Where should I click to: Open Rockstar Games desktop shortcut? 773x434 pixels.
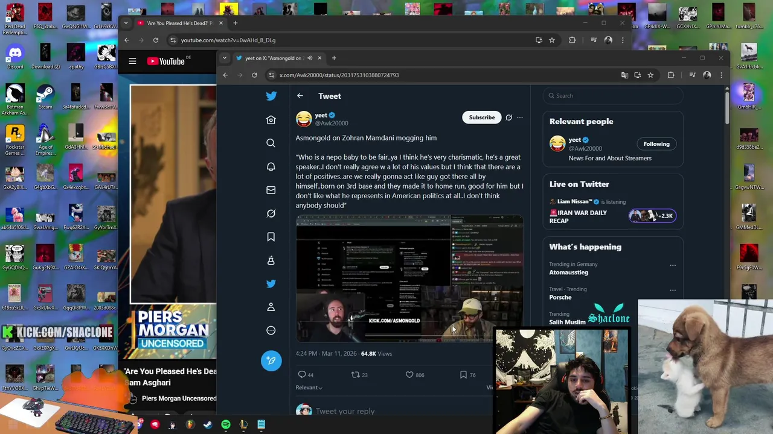tap(15, 140)
